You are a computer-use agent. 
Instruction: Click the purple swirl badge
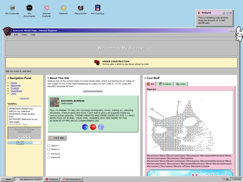click(101, 127)
